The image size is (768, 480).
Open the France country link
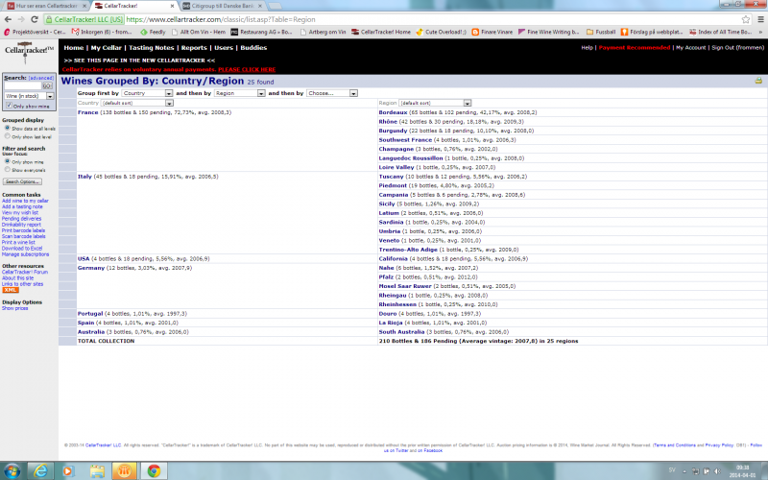87,112
